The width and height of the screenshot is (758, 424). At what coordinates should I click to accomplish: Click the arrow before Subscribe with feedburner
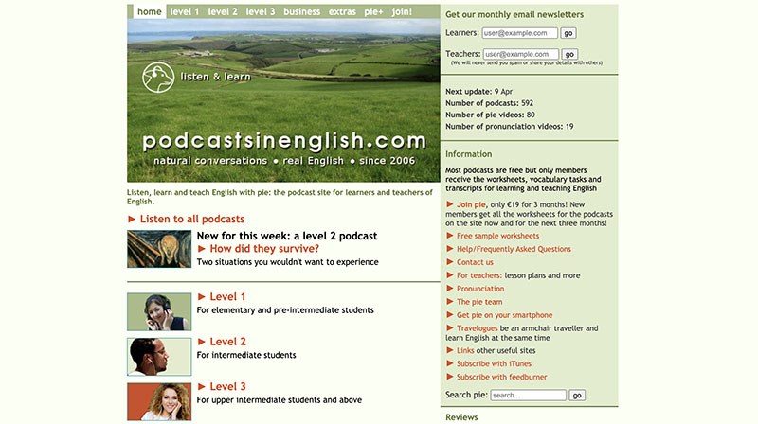[x=450, y=377]
